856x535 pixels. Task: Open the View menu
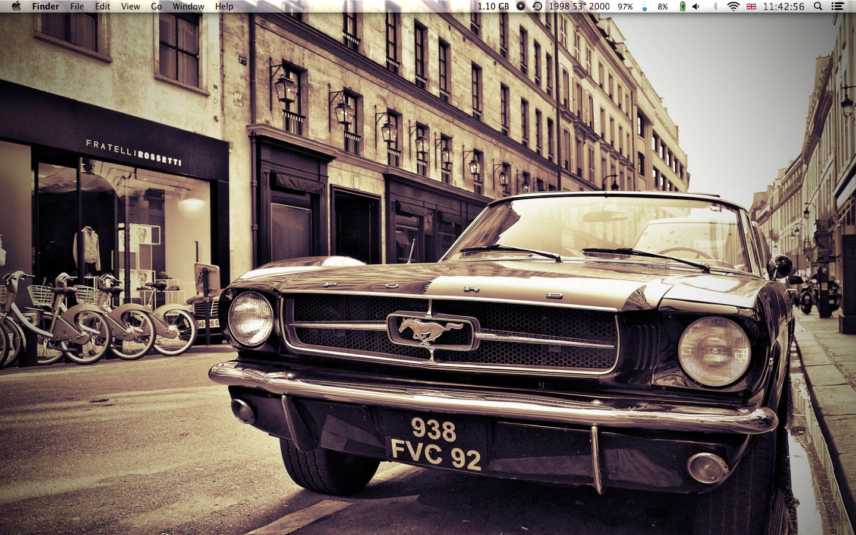(130, 6)
